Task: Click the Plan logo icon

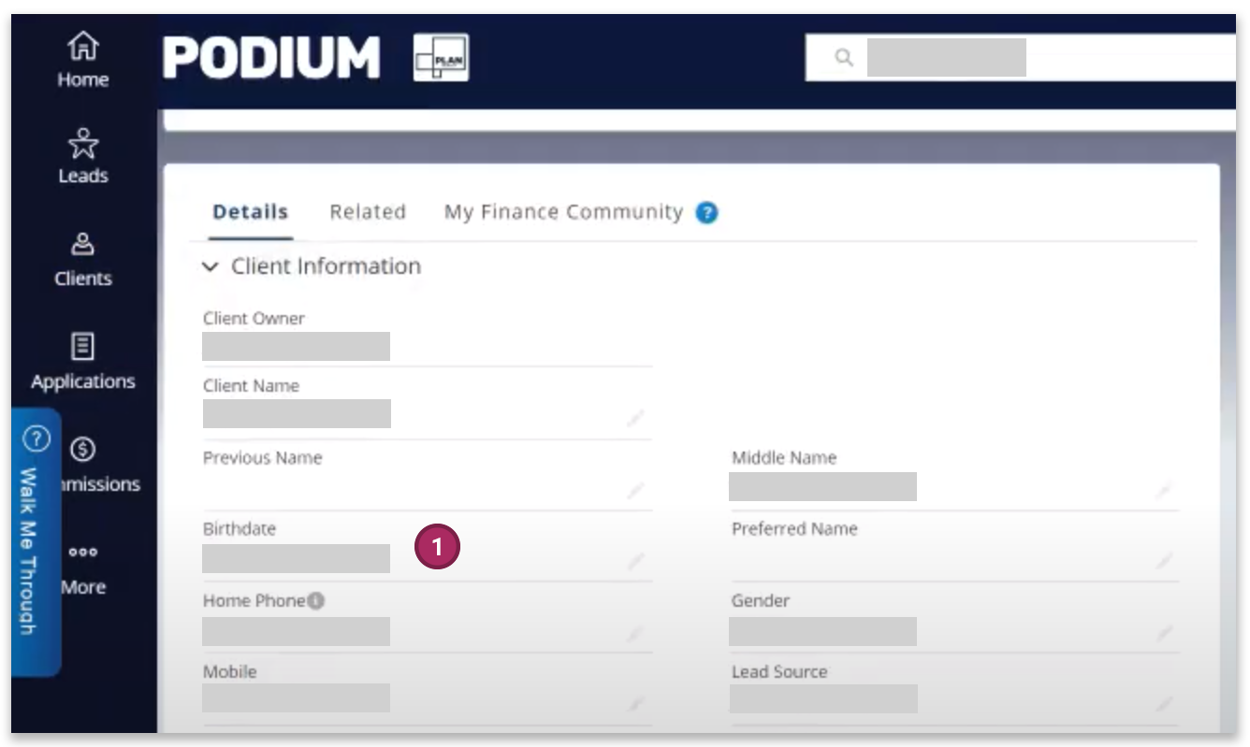Action: pyautogui.click(x=442, y=58)
